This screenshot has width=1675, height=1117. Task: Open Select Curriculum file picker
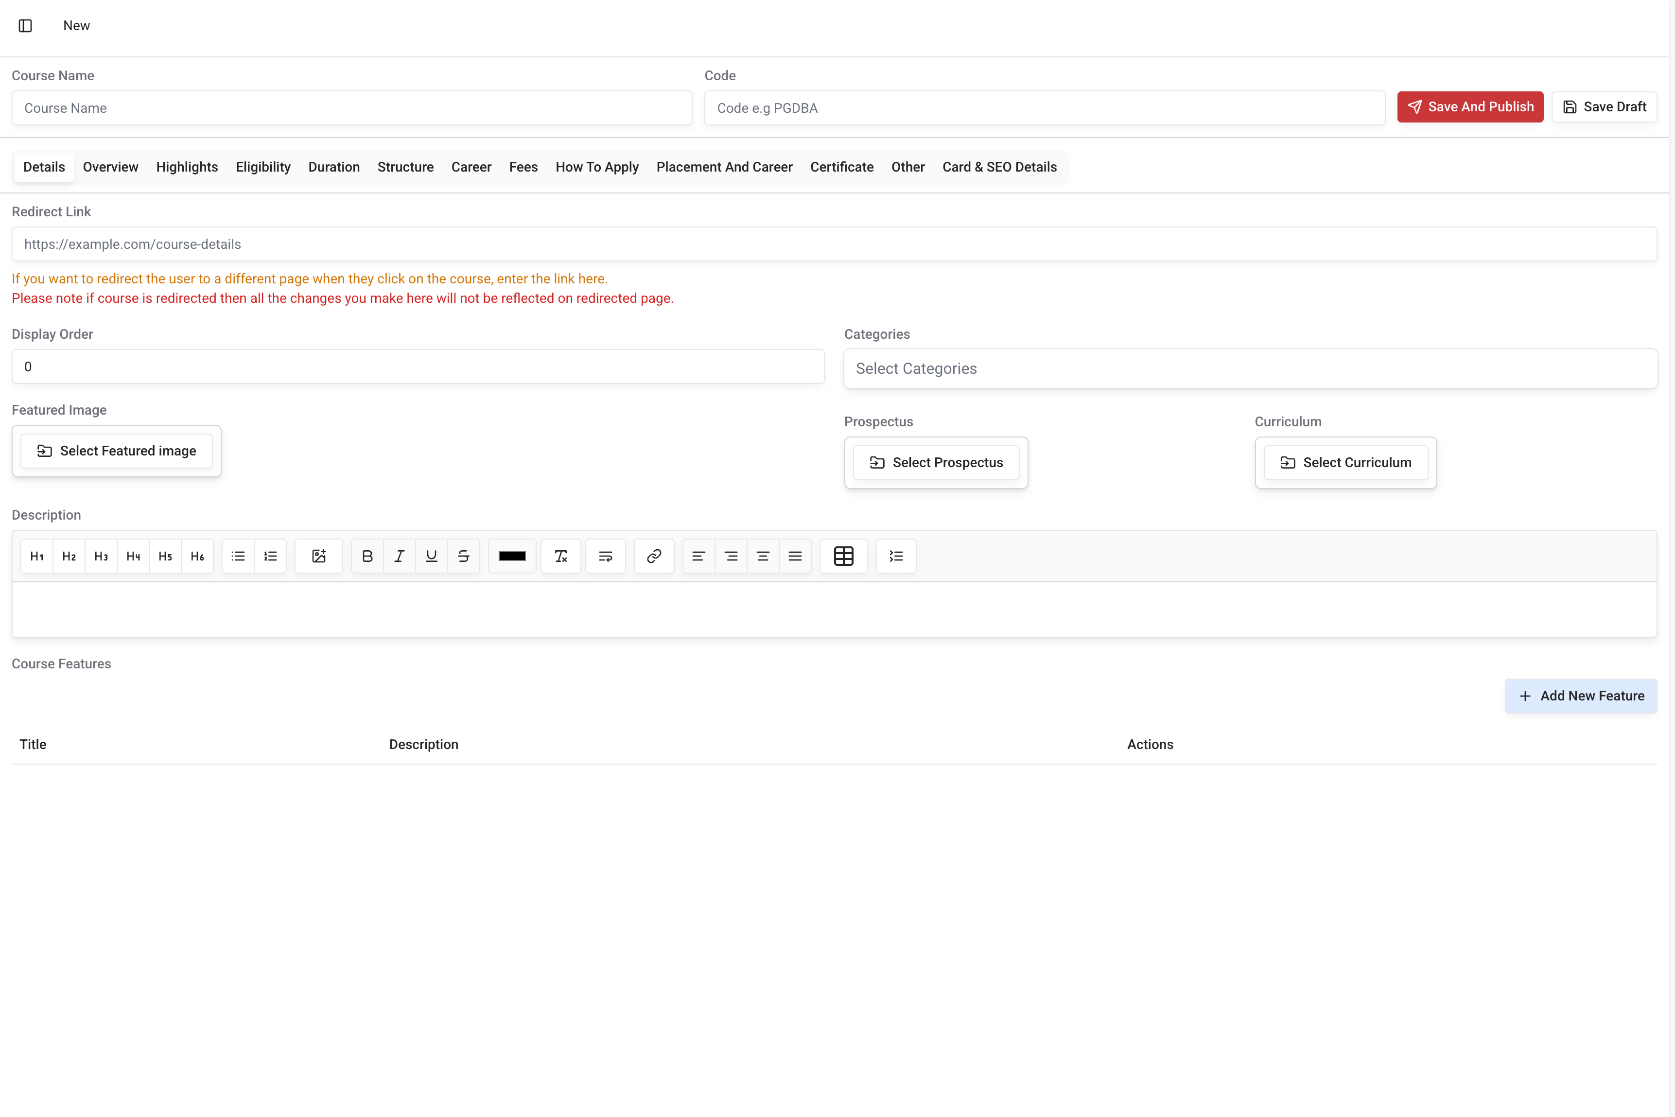(1345, 462)
